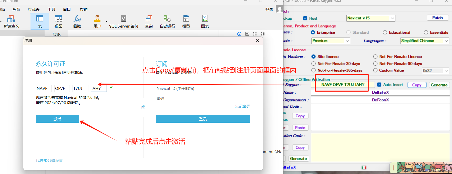Viewport: 452px width, 174px height.
Task: Select the 表 tables toolbar icon
Action: 40,21
